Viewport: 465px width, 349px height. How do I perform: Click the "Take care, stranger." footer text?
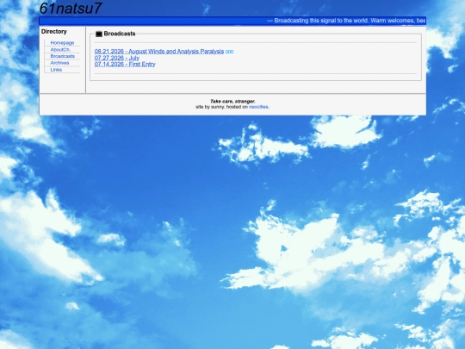pos(232,101)
